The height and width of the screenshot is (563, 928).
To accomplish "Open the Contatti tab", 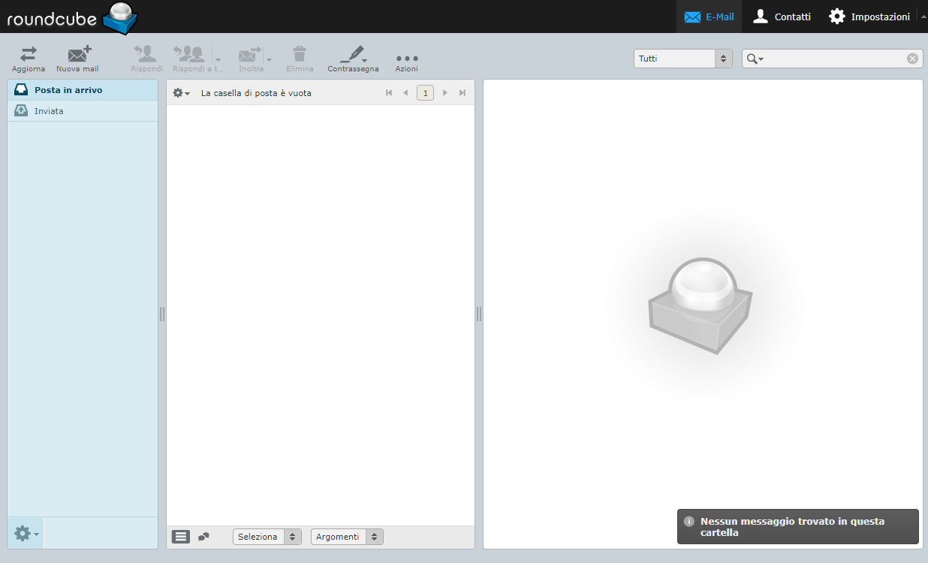I will point(782,17).
